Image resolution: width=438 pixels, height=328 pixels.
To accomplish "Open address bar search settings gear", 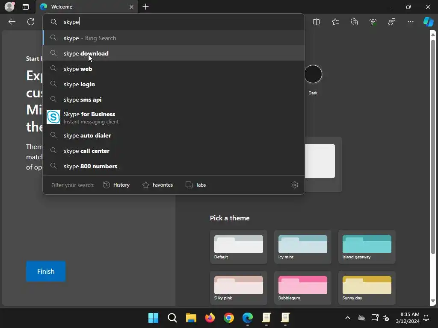I will (295, 185).
